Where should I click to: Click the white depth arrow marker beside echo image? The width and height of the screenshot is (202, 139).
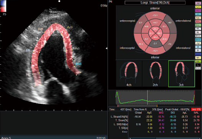[106, 48]
